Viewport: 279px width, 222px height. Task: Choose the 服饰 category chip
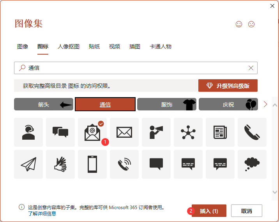pyautogui.click(x=167, y=104)
